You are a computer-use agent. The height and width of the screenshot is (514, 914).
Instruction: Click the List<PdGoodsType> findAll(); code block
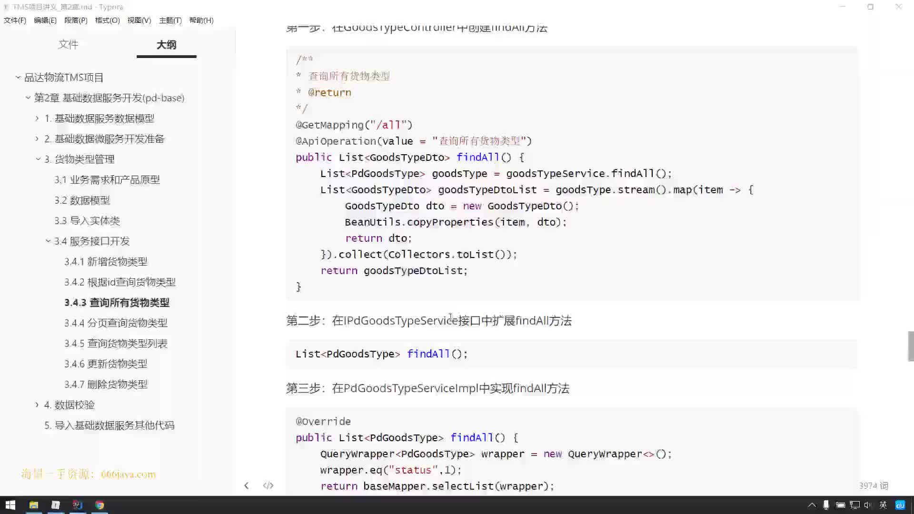(572, 354)
